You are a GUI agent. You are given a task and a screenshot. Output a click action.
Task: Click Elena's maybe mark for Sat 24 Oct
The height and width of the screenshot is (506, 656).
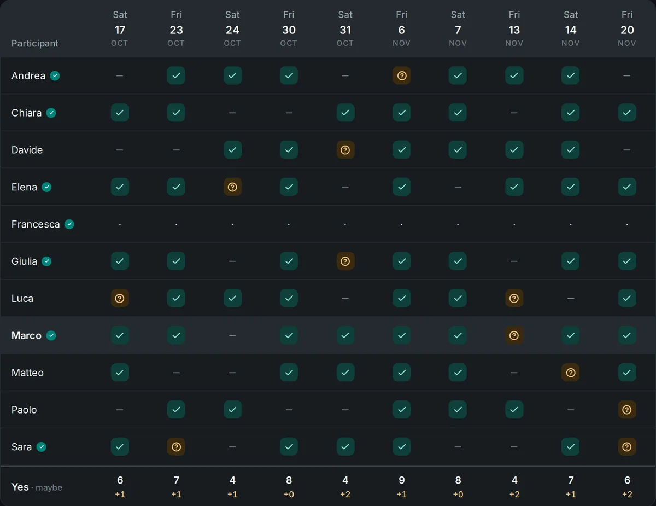point(233,187)
